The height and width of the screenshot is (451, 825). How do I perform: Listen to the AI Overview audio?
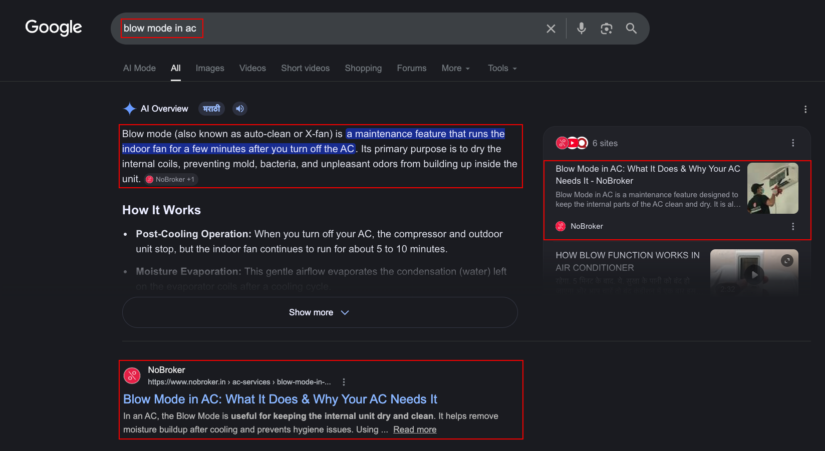[240, 109]
